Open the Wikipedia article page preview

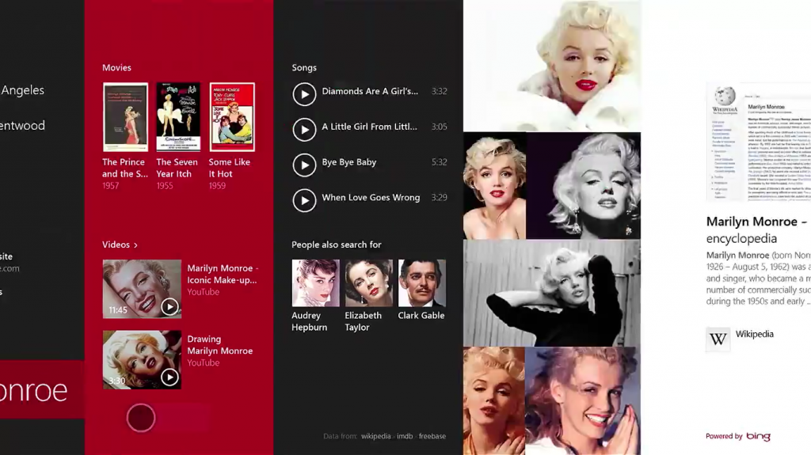(758, 141)
